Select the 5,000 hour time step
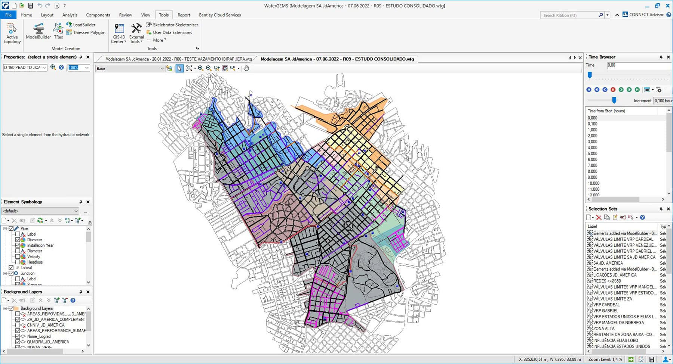The width and height of the screenshot is (673, 364). [593, 153]
